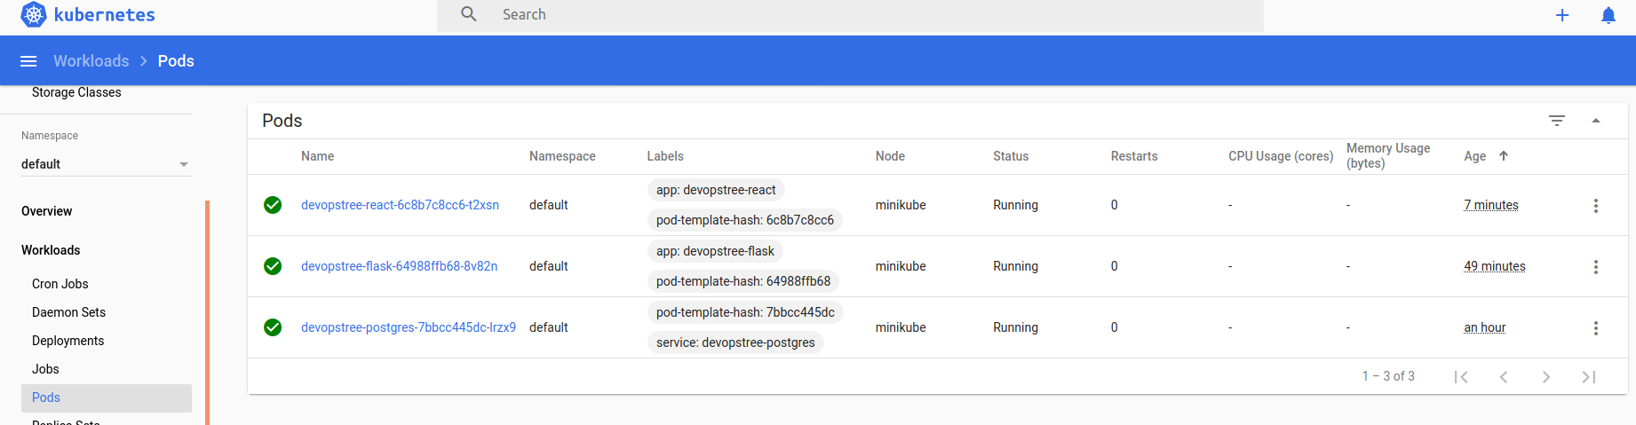Click the Namespace column header
Image resolution: width=1636 pixels, height=425 pixels.
562,156
